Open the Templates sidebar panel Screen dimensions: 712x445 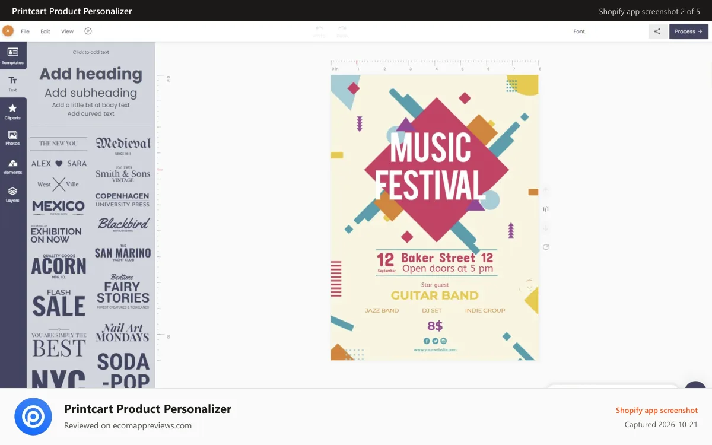pos(12,56)
